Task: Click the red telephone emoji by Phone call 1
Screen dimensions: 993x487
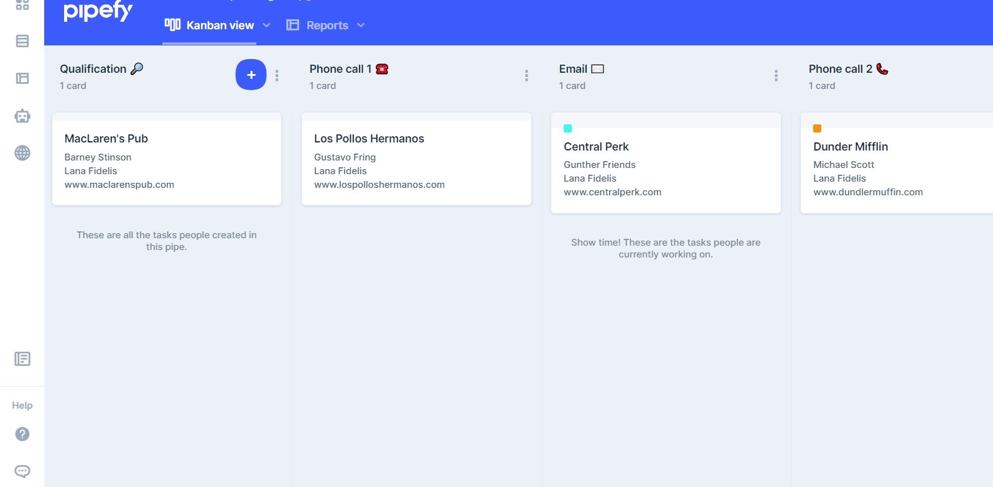Action: pyautogui.click(x=382, y=69)
